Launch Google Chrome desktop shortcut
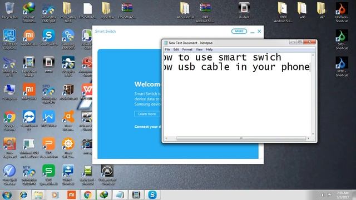 [x=9, y=121]
